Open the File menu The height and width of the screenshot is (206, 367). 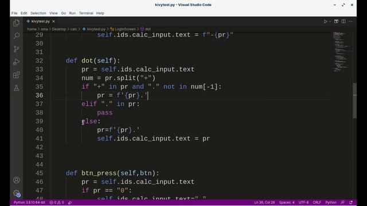tap(14, 13)
